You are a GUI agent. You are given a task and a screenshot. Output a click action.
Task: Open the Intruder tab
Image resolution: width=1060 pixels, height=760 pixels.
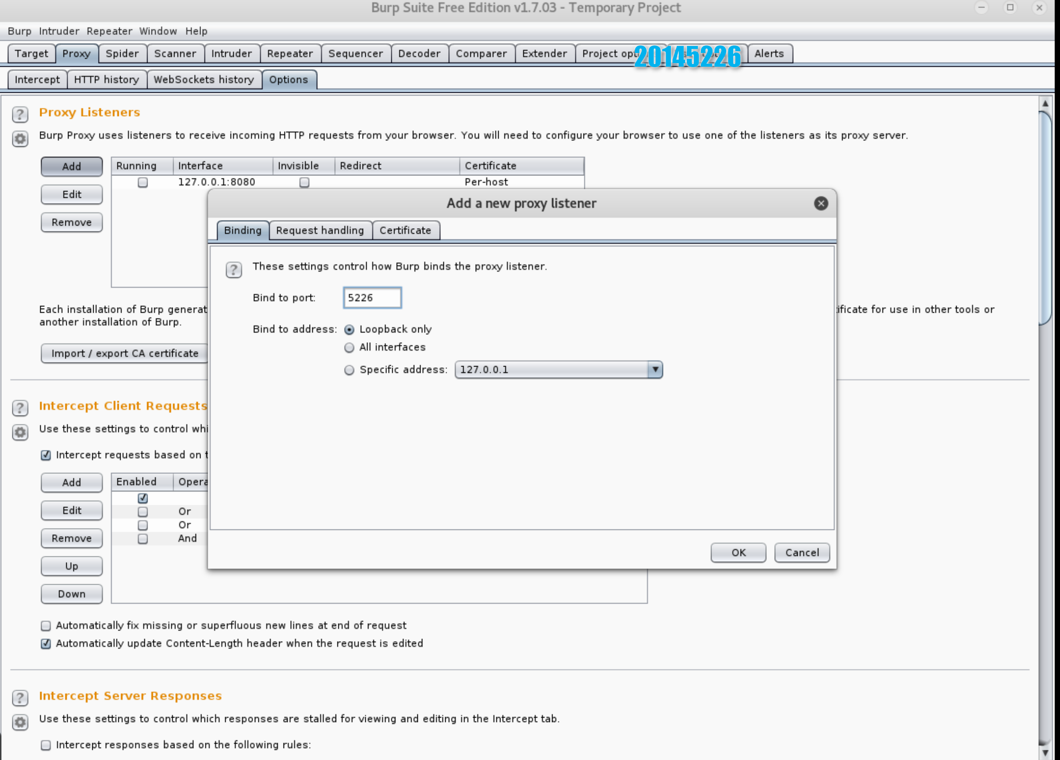pos(231,54)
